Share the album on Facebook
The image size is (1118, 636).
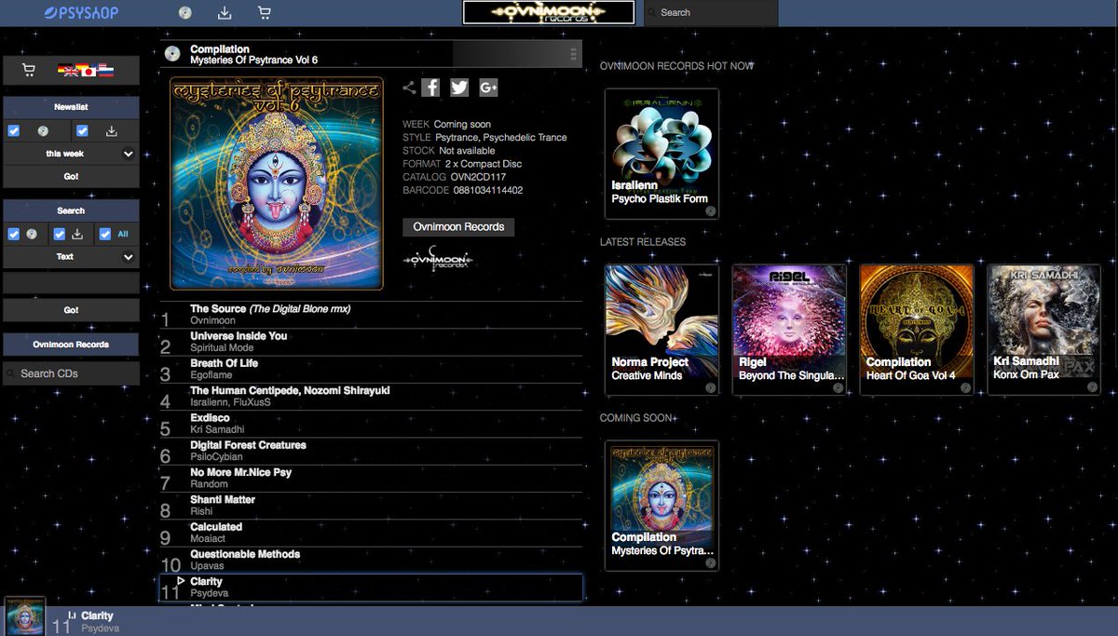coord(430,87)
